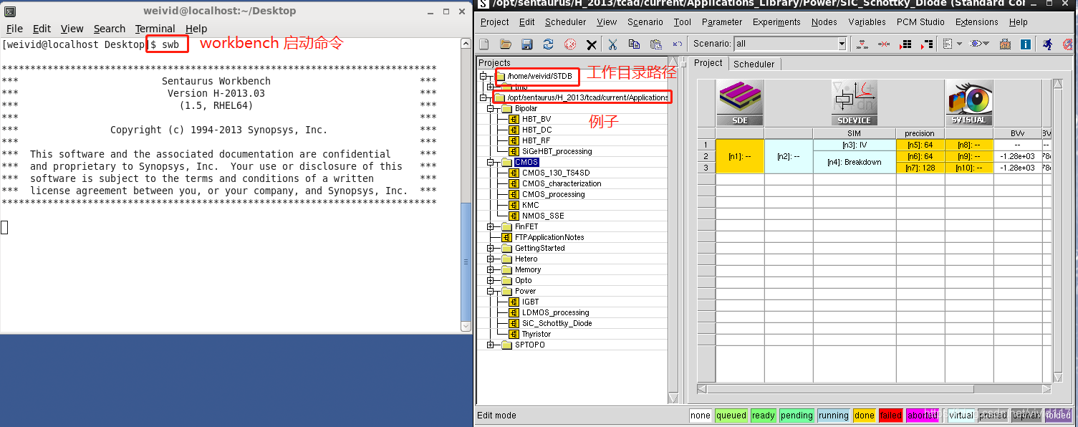Click the FTPApplicationNotes project icon

[506, 237]
